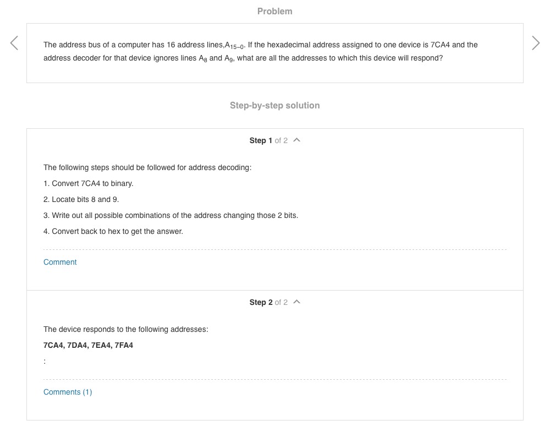Go to the next problem arrow
The image size is (550, 426).
pos(536,43)
